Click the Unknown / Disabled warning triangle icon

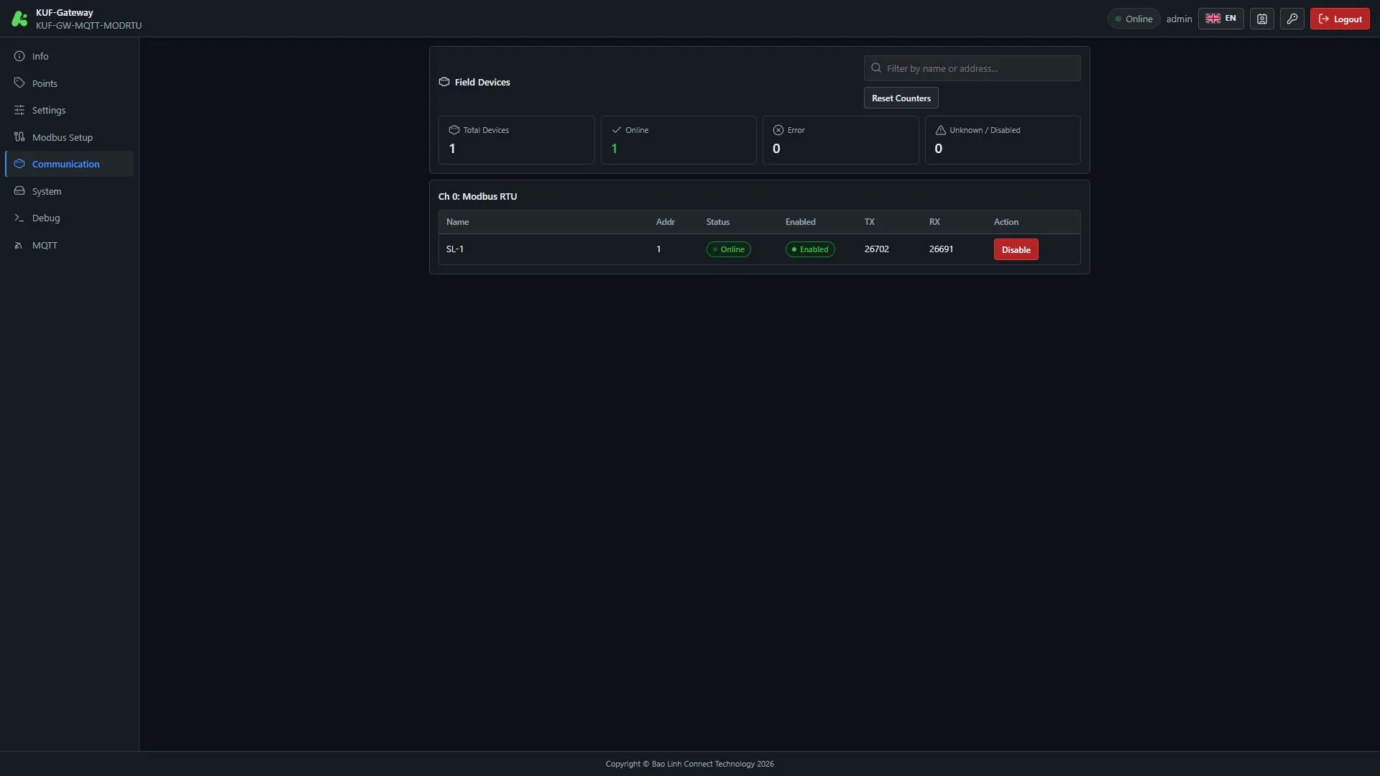(940, 130)
